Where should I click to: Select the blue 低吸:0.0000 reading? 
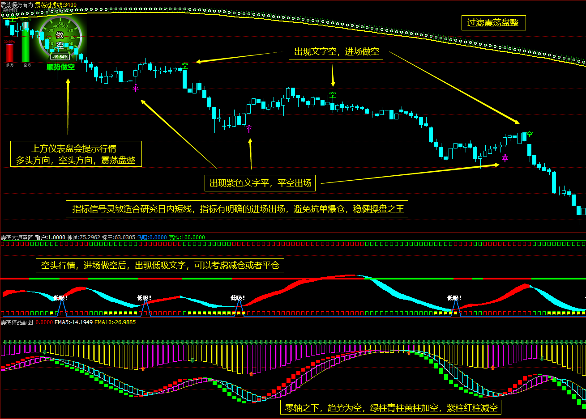[152, 237]
